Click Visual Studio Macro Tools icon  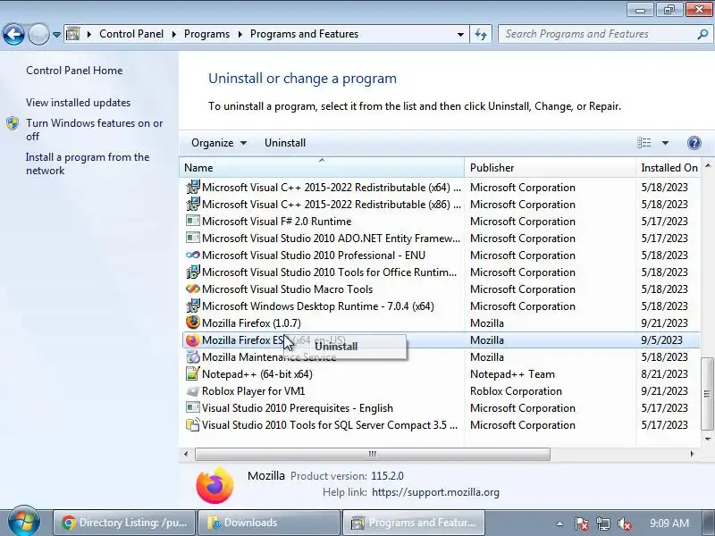tap(193, 289)
